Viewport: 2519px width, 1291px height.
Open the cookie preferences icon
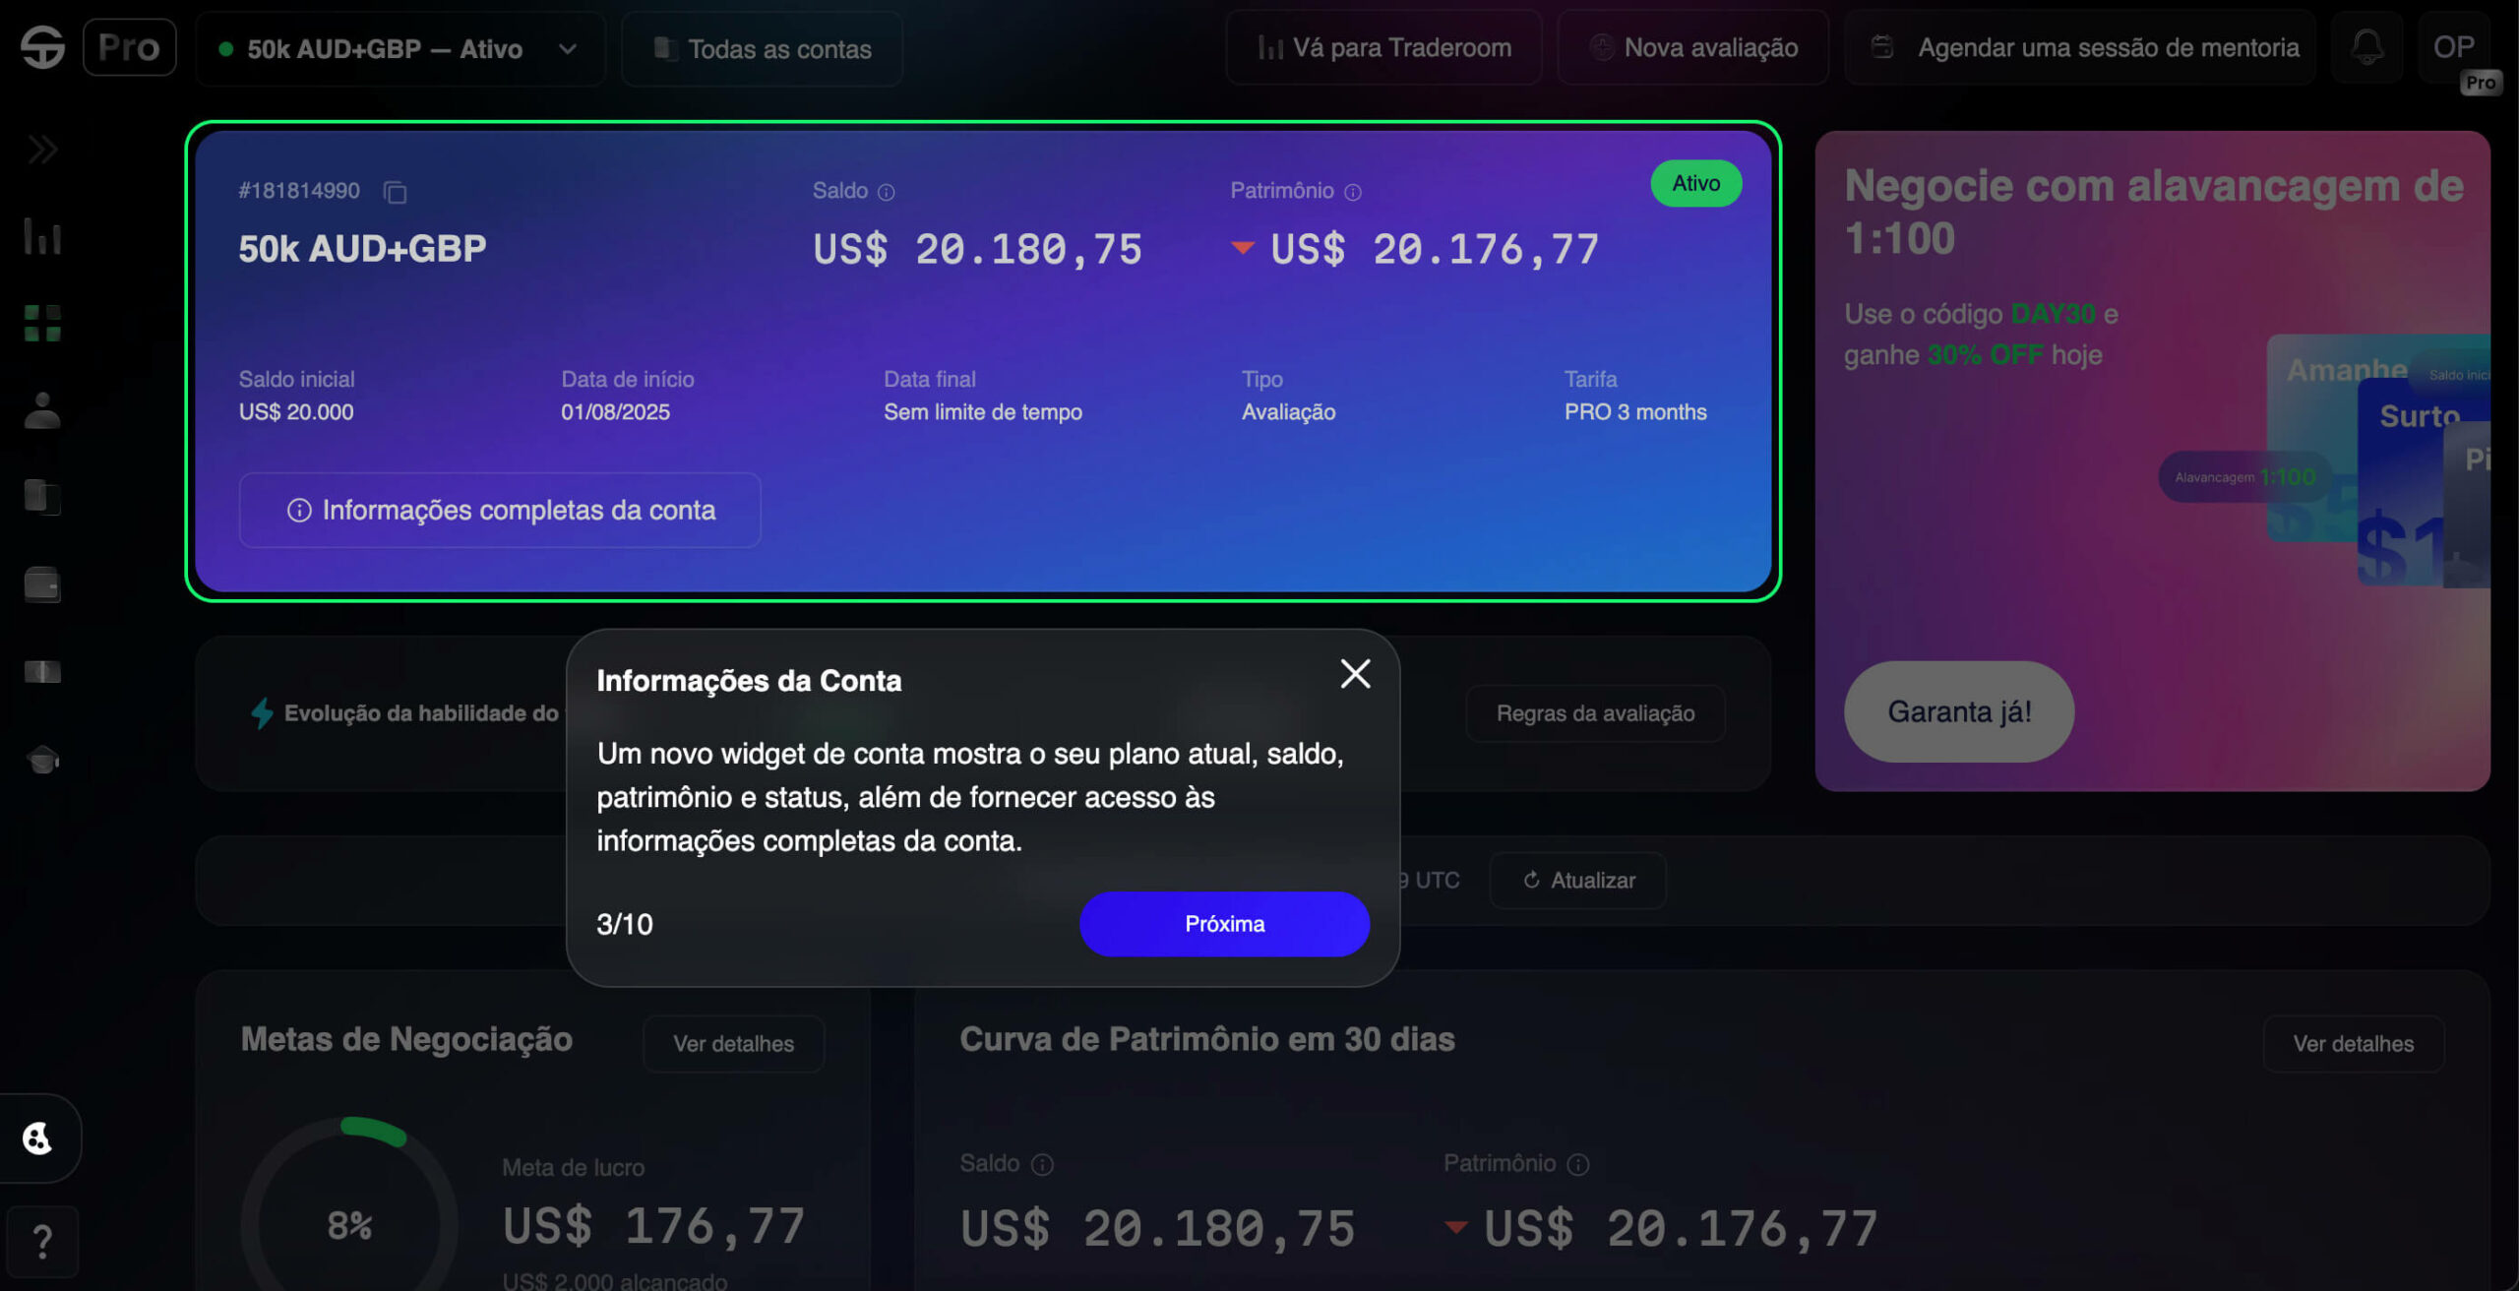pyautogui.click(x=37, y=1138)
